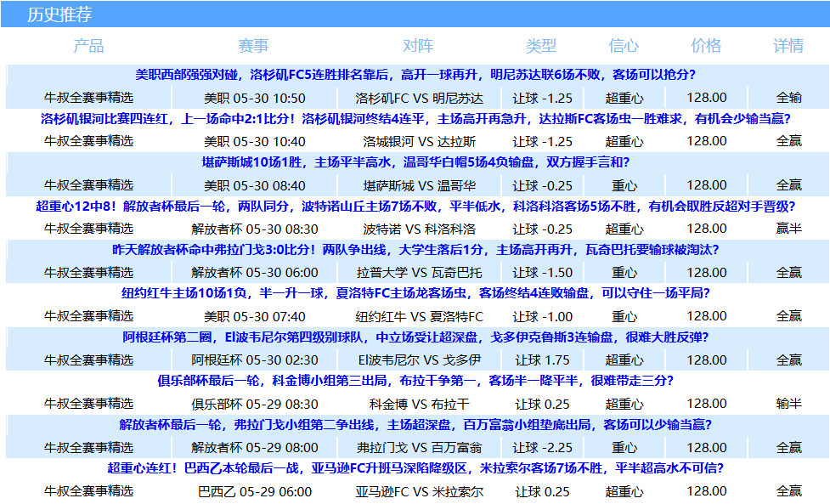Click 重心 confidence in 堪萨斯城 row
The height and width of the screenshot is (504, 830).
pyautogui.click(x=624, y=185)
